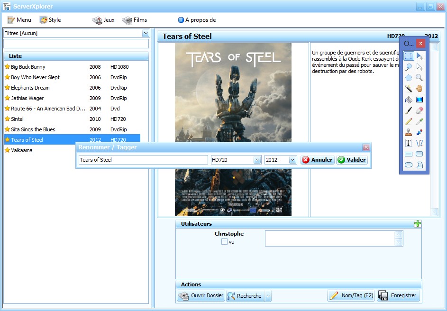
Task: Click the Tears of Steel name field
Action: pos(144,160)
